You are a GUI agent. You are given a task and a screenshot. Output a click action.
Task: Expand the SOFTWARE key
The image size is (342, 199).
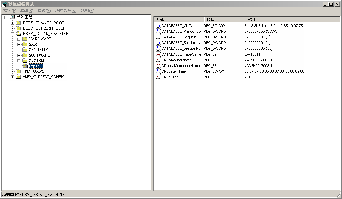(x=19, y=55)
